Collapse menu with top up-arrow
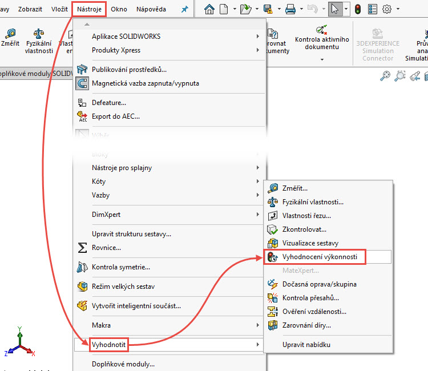The width and height of the screenshot is (428, 371). (87, 25)
